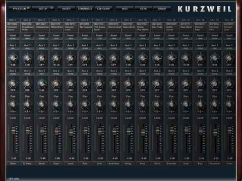The image size is (242, 181).
Task: Click the Percussion channel level fader
Action: click(215, 133)
